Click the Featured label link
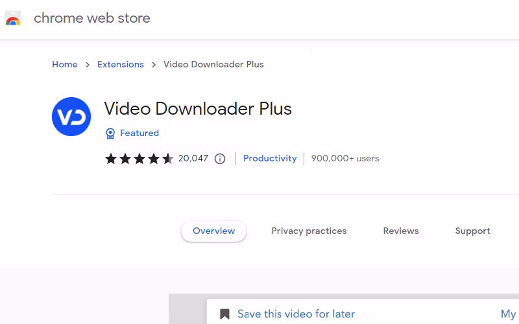The height and width of the screenshot is (324, 519). click(139, 133)
